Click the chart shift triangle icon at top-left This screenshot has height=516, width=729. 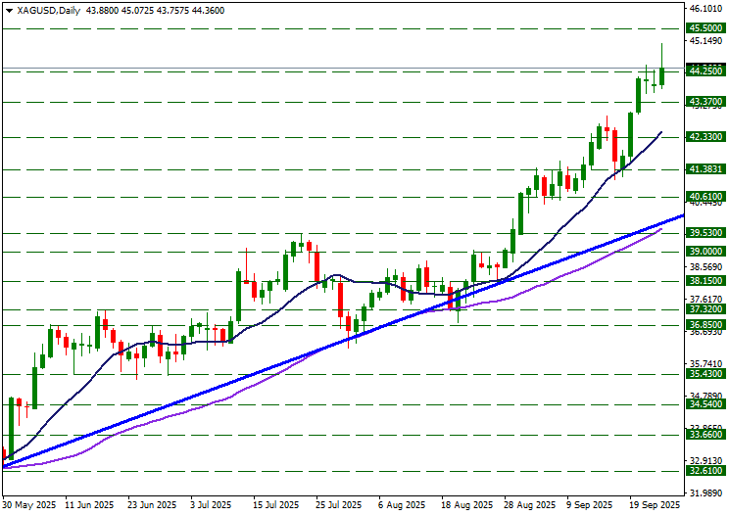(7, 10)
